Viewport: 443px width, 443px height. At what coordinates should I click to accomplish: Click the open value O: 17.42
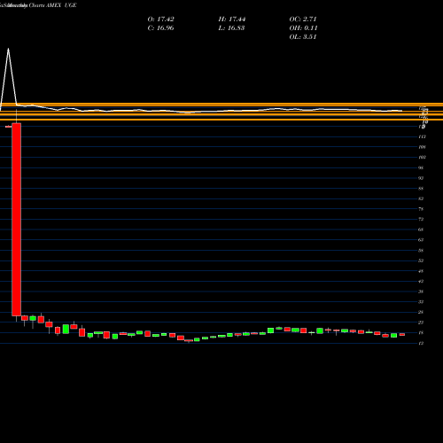click(x=160, y=19)
